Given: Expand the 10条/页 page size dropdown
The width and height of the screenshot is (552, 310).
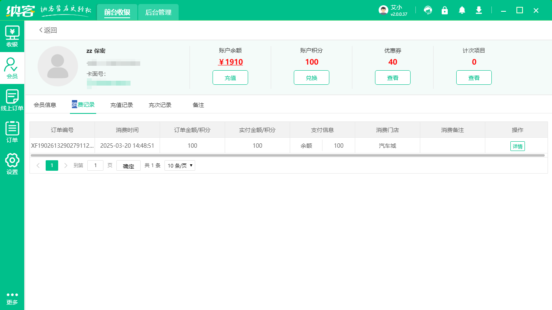Looking at the screenshot, I should coord(179,165).
